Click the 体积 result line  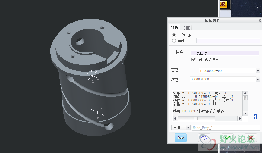coord(199,93)
